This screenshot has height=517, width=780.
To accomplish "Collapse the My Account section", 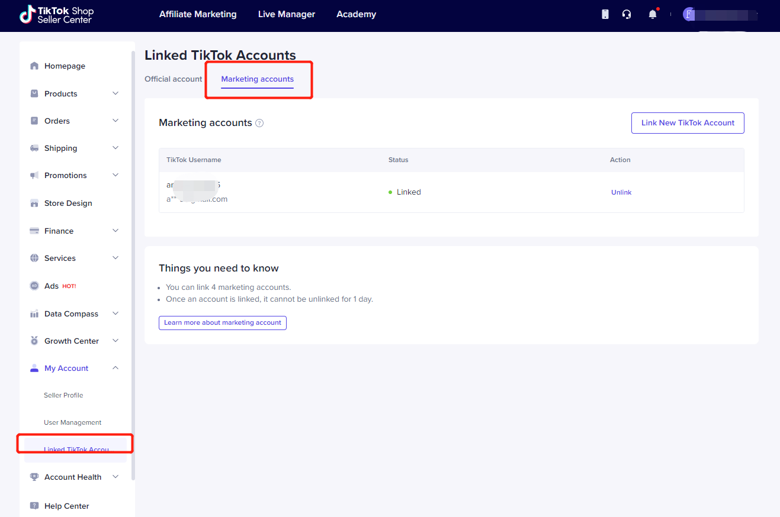I will (x=115, y=368).
